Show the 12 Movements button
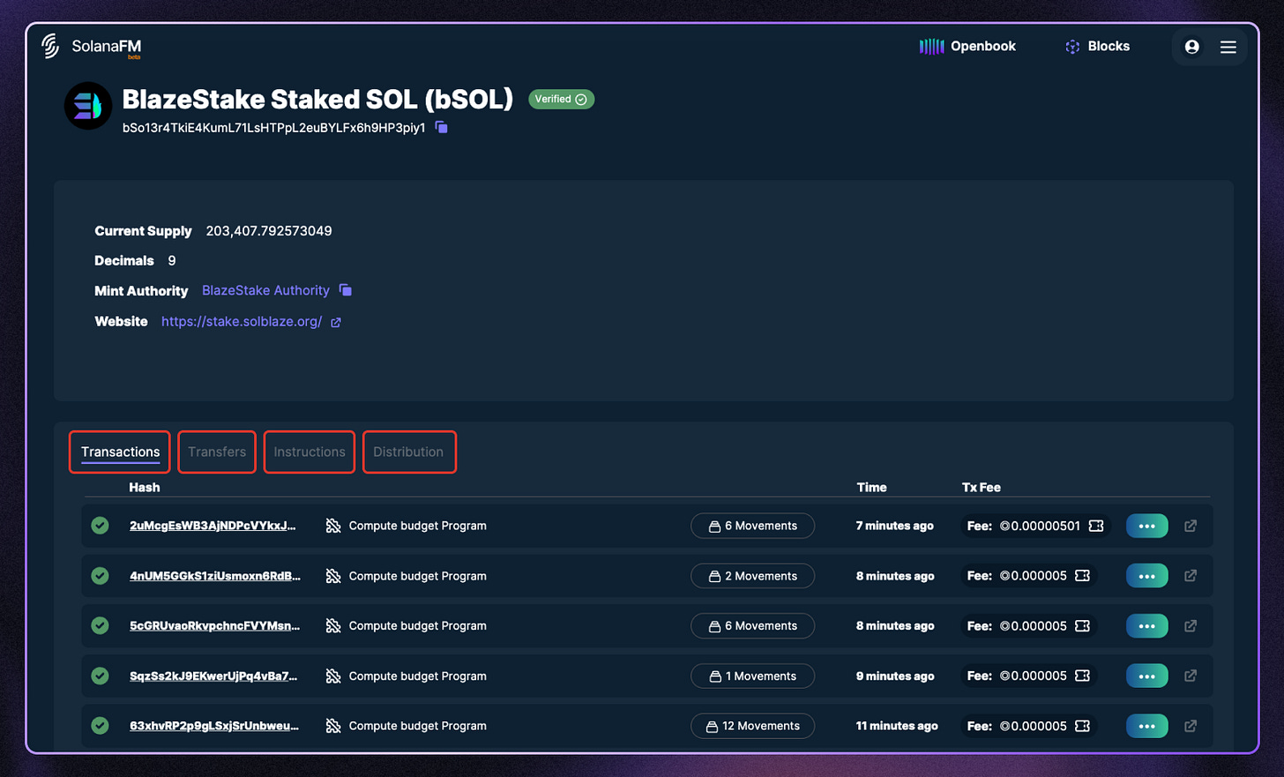 752,726
